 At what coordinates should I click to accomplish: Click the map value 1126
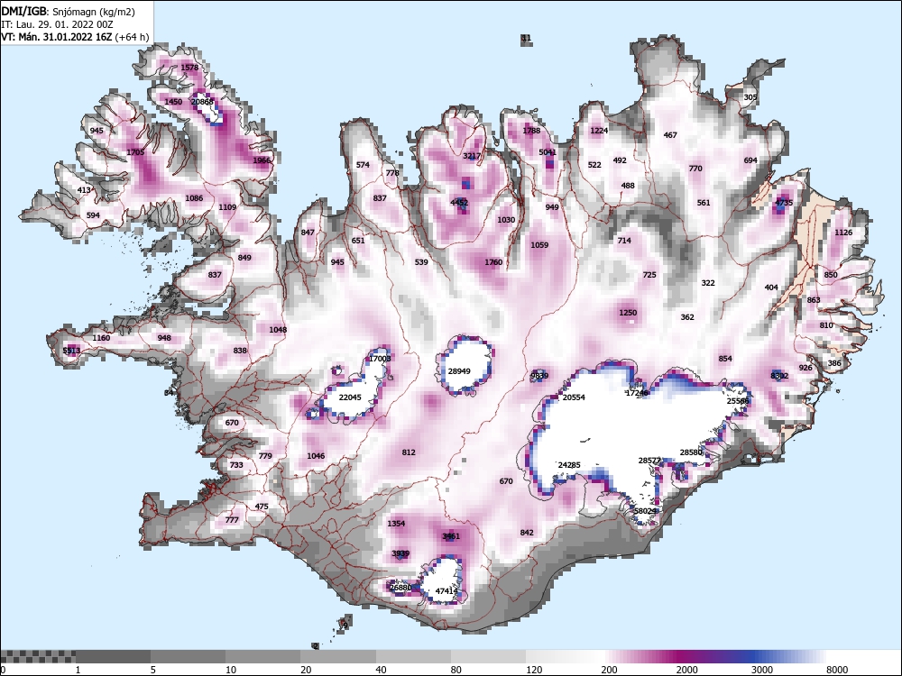(x=843, y=233)
